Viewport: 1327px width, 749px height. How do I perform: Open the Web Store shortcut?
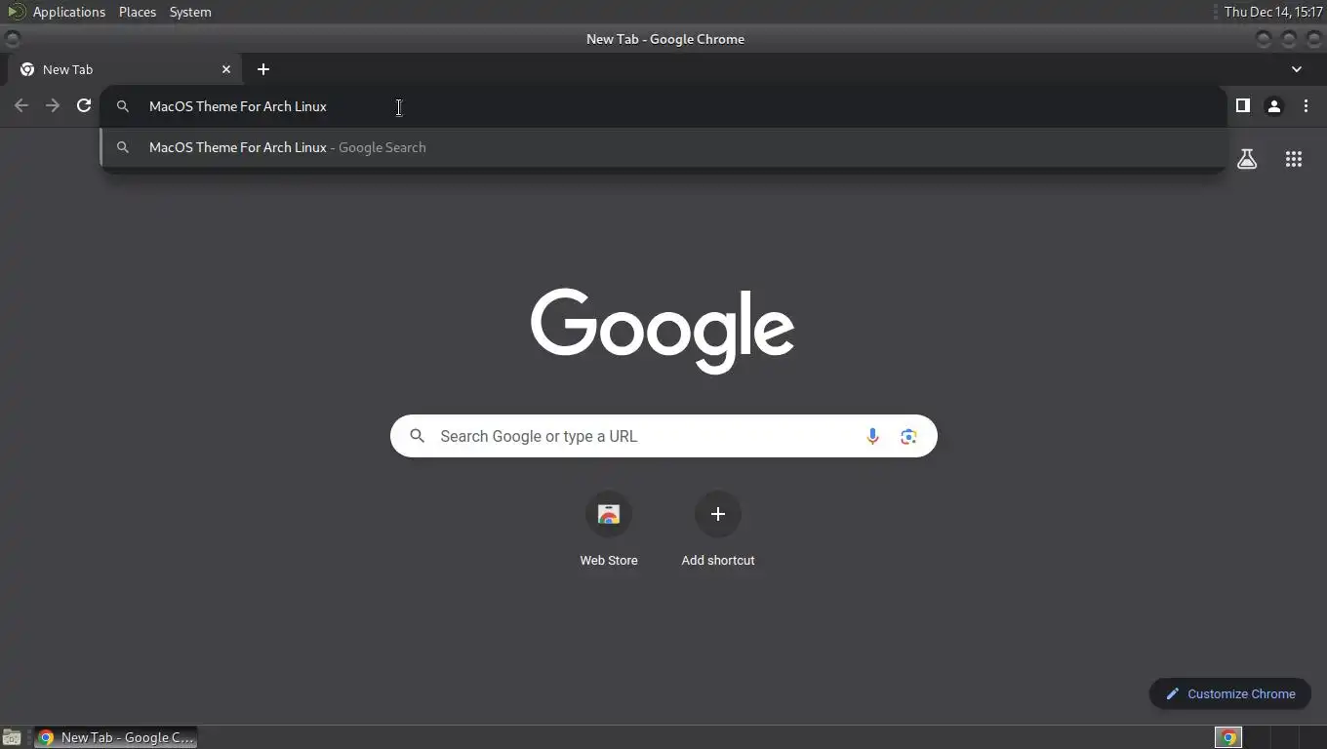tap(609, 530)
